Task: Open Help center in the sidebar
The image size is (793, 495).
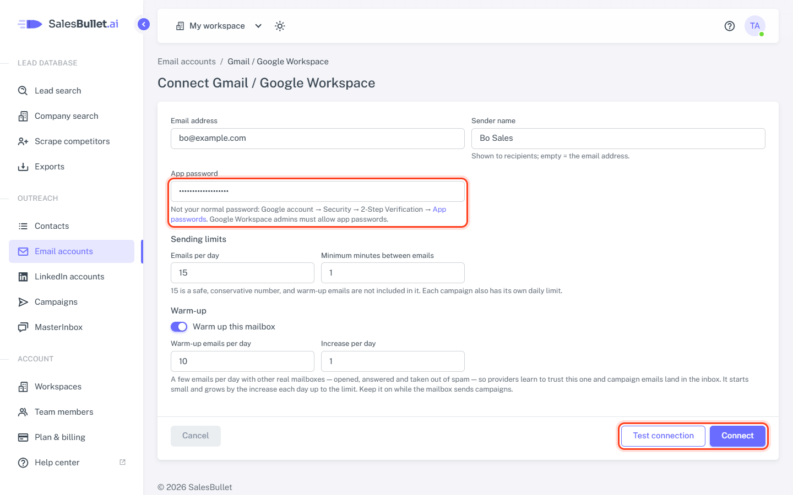Action: (72, 463)
